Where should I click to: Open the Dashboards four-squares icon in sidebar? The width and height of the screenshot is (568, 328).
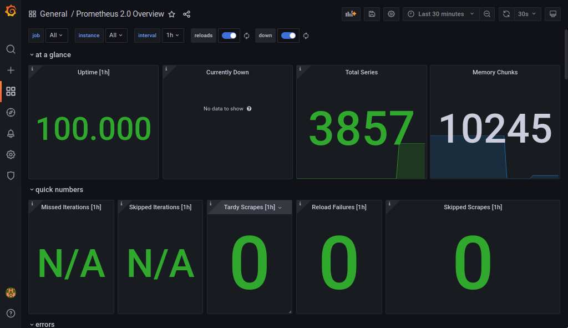point(11,92)
